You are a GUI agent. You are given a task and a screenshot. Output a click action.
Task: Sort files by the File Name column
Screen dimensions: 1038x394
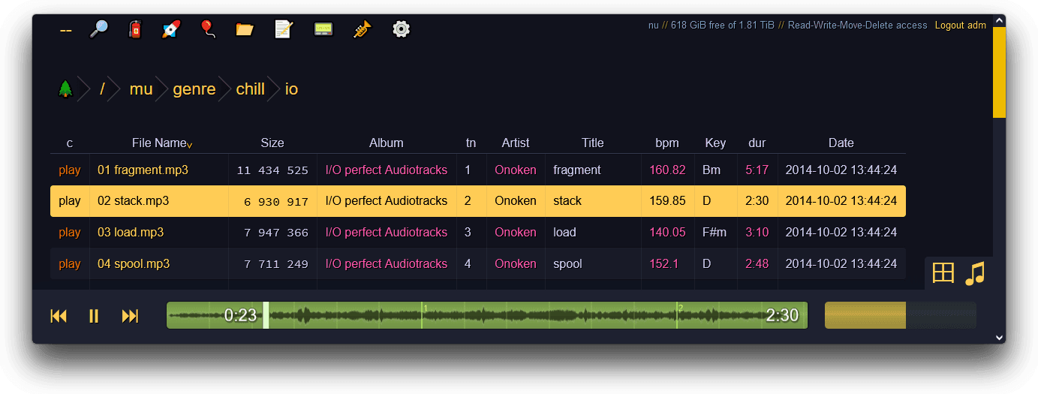click(x=159, y=143)
